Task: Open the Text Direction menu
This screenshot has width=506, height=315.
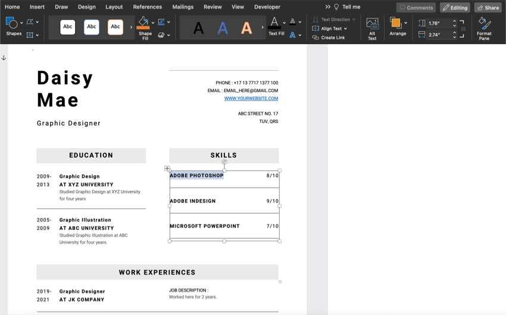Action: [334, 20]
